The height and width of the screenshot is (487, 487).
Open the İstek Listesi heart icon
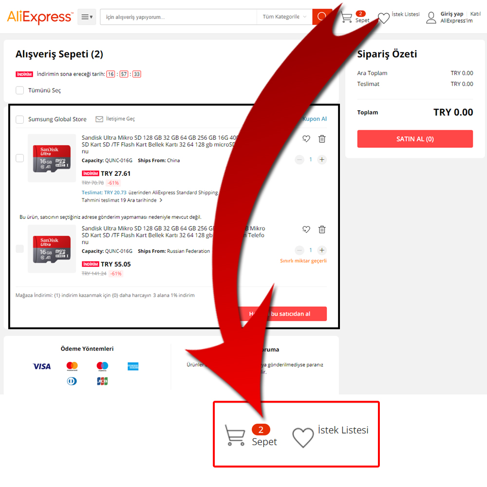384,18
